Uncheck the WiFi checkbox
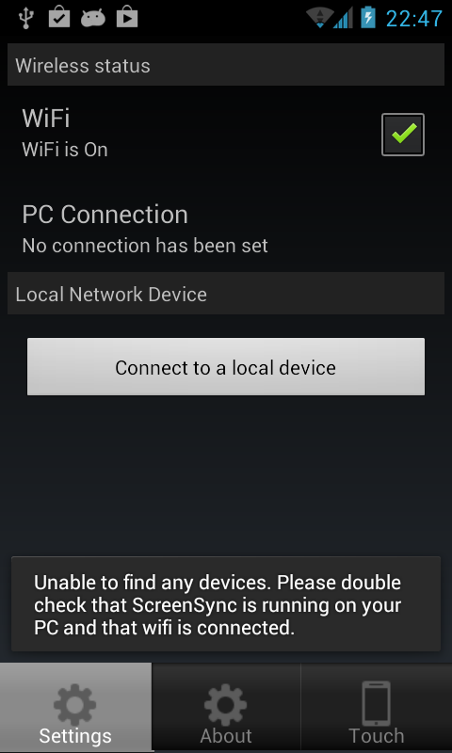The image size is (452, 753). pos(402,135)
